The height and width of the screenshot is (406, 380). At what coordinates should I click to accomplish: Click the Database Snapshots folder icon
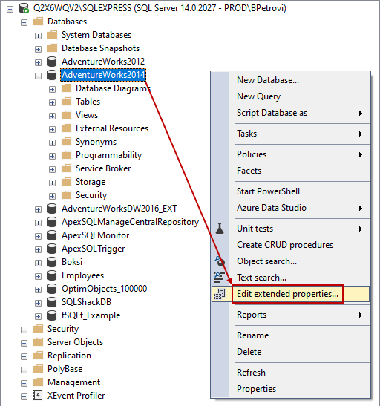pyautogui.click(x=52, y=48)
